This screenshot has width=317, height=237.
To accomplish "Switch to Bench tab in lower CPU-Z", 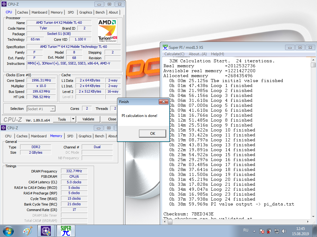I will (99, 136).
